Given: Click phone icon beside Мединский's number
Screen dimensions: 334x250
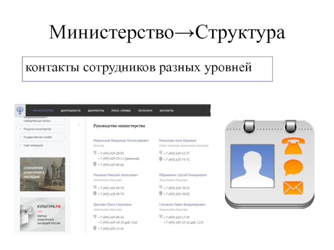Looking at the screenshot, I should click(x=95, y=153).
